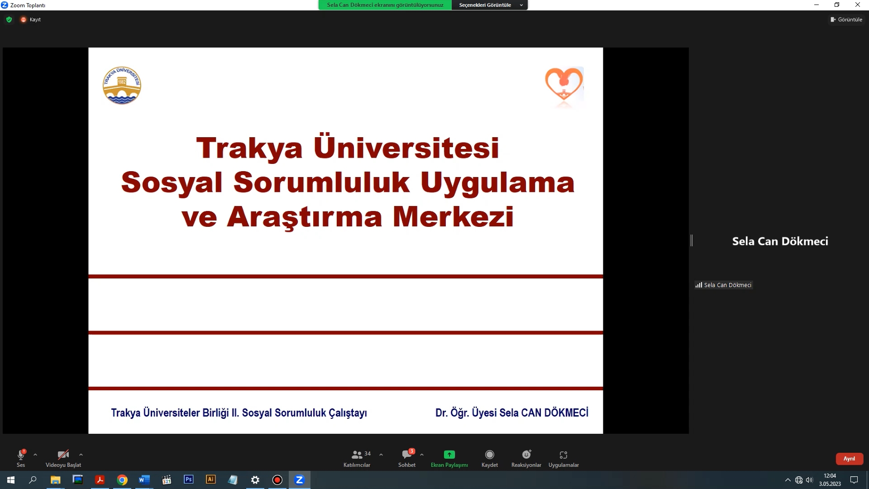The height and width of the screenshot is (489, 869).
Task: Click the green encryption shield icon
Action: pos(9,19)
